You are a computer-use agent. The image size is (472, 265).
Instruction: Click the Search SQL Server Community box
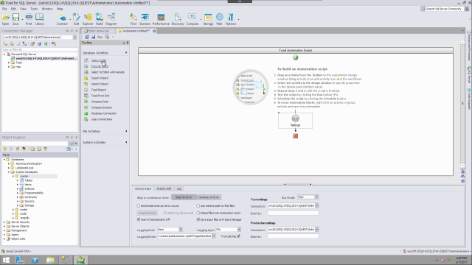(444, 9)
